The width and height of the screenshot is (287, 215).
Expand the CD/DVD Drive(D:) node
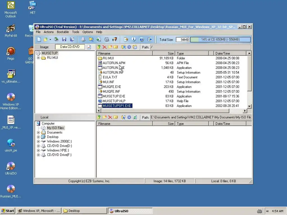click(x=38, y=146)
